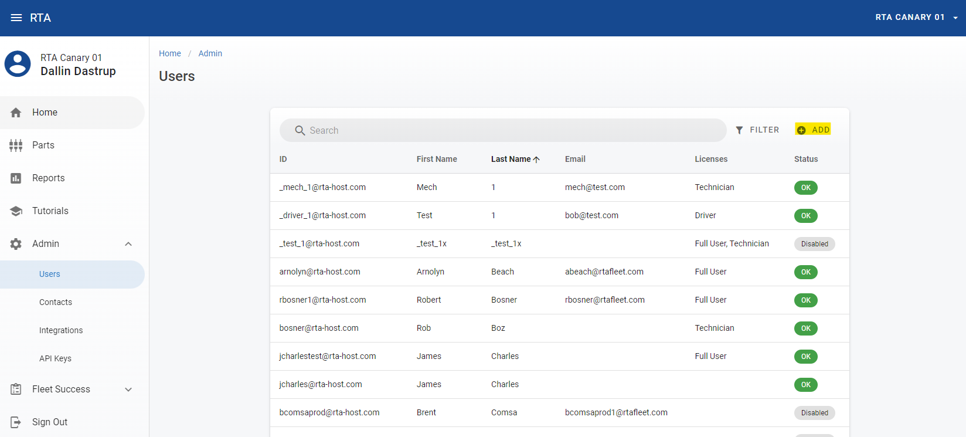The height and width of the screenshot is (437, 966).
Task: Open the FILTER options
Action: pyautogui.click(x=757, y=130)
